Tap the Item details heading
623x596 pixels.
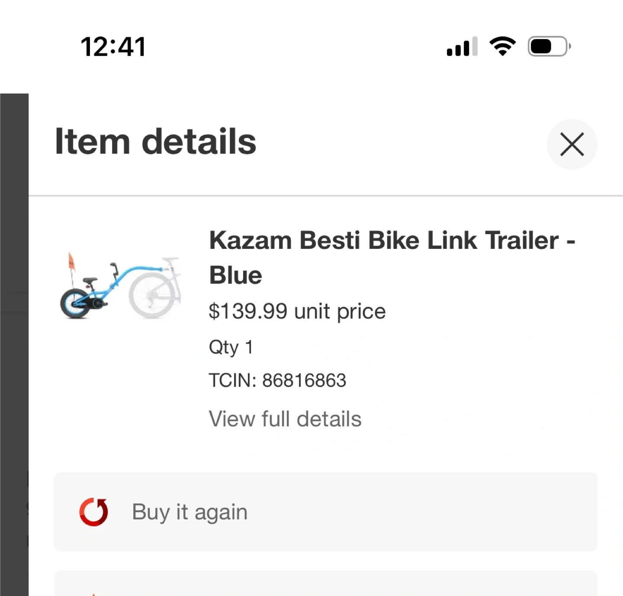155,142
